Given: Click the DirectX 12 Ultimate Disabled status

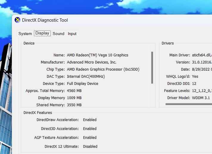Looking at the screenshot, I should coord(90,147).
